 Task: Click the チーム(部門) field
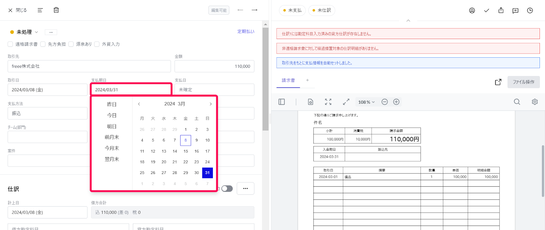tap(47, 137)
